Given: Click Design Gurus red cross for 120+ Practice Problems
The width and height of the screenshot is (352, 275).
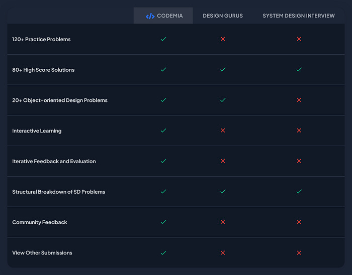Looking at the screenshot, I should (x=223, y=39).
